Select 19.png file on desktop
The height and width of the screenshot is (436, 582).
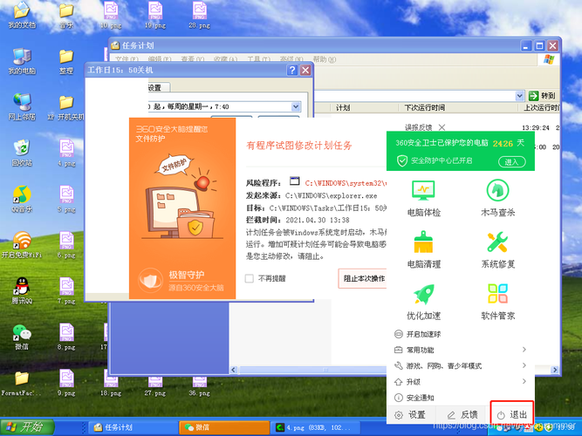[x=155, y=15]
